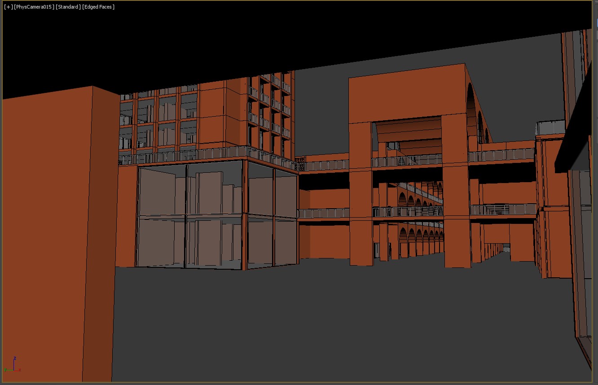Click the green Y axis label

5,370
